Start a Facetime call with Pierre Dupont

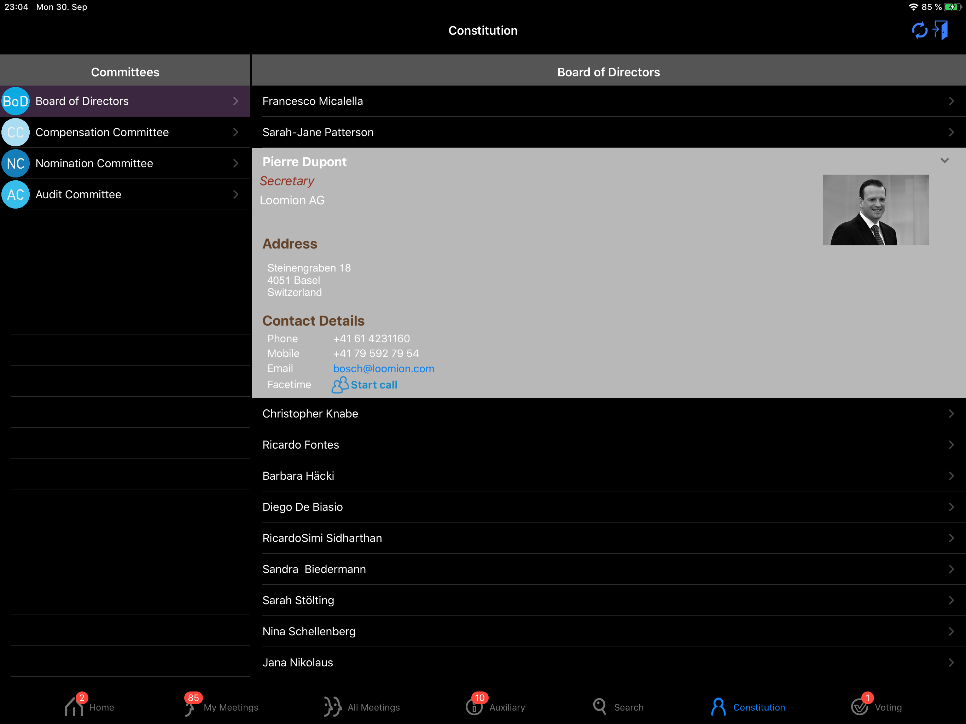click(x=374, y=385)
